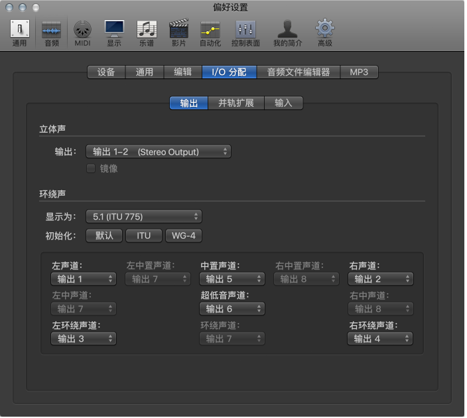467x418 pixels.
Task: Open the 我的简介 profile icon
Action: click(288, 33)
